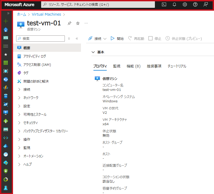Click the 再起動 restart button
Screen dimensions: 214x194
click(136, 39)
